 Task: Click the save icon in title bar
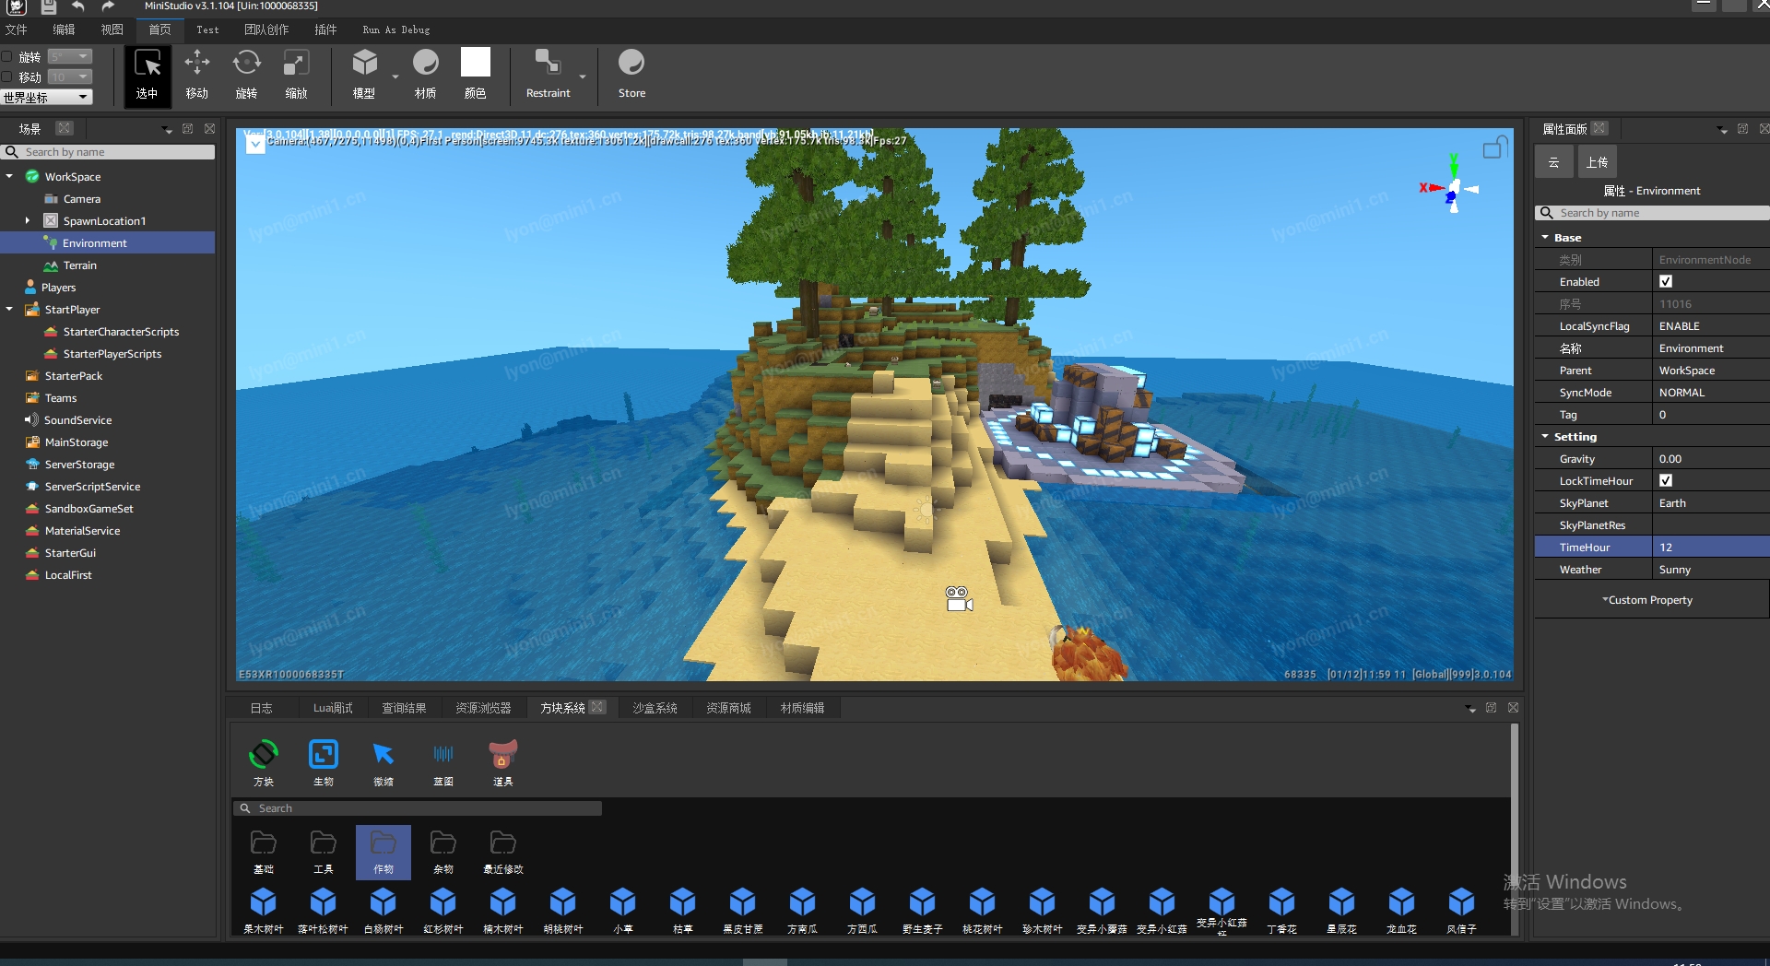click(x=48, y=6)
